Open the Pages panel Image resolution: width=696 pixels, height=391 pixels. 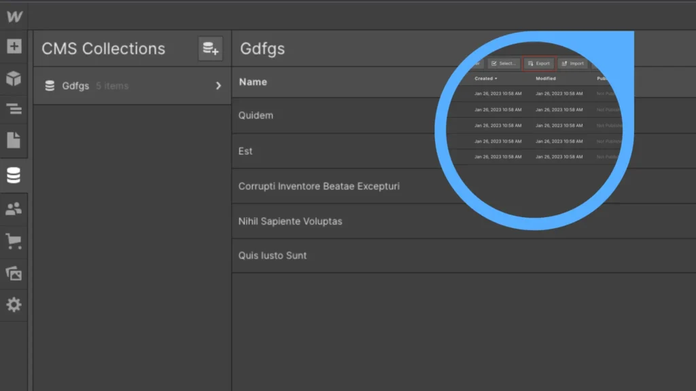point(14,141)
